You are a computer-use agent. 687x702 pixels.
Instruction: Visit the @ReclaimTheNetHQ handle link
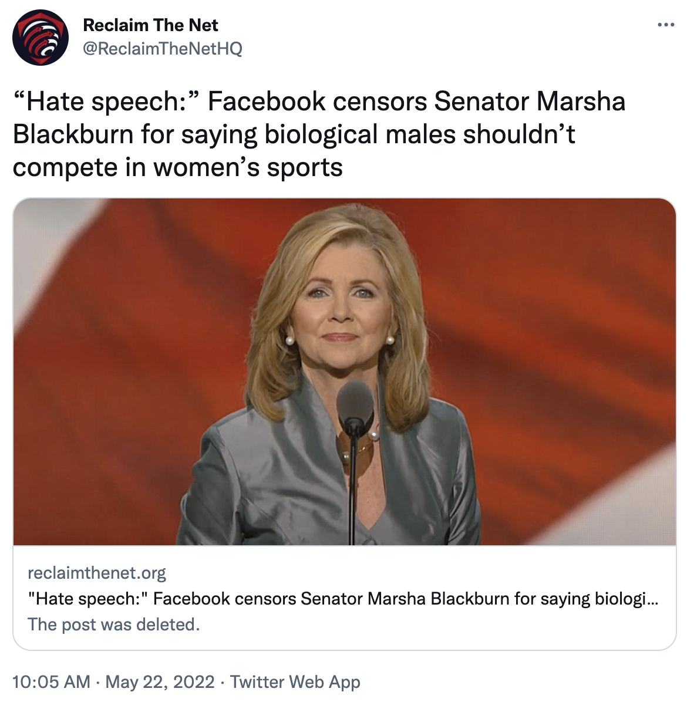pos(163,48)
